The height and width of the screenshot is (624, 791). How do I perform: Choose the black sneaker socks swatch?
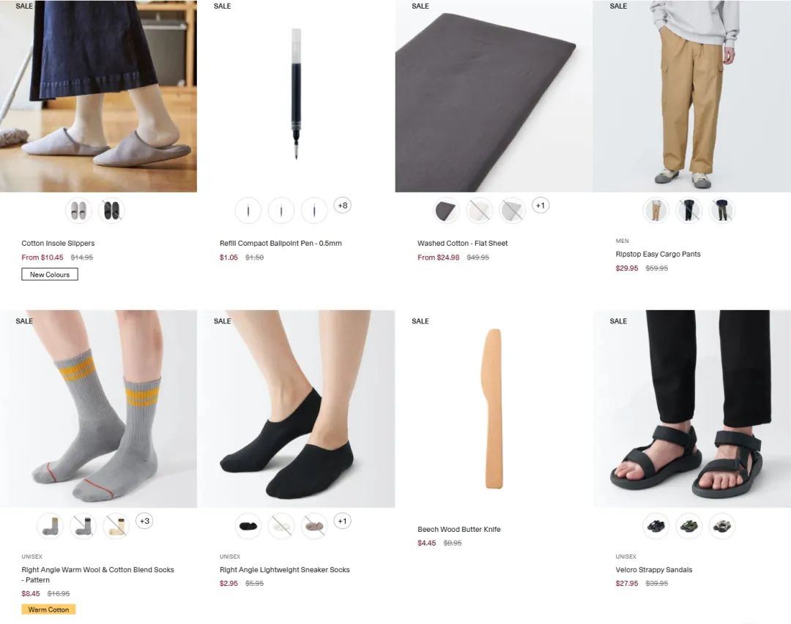click(248, 526)
